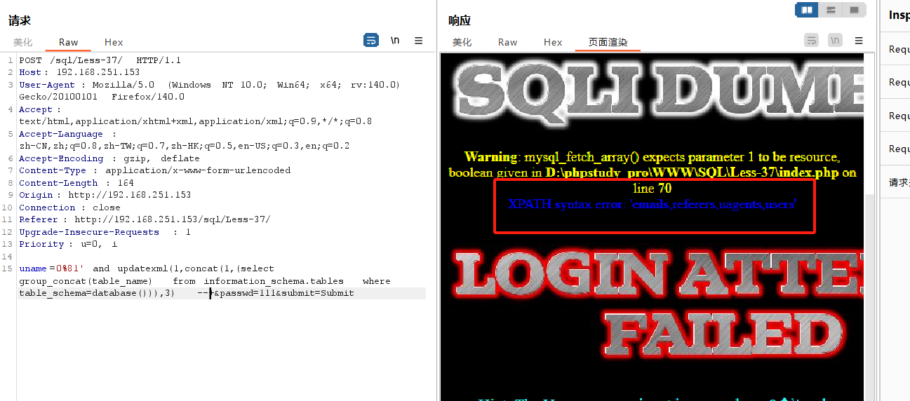Switch request view to Hex tab
This screenshot has height=401, width=910.
pyautogui.click(x=114, y=42)
